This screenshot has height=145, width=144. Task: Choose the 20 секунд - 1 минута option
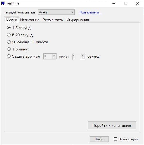click(x=9, y=42)
